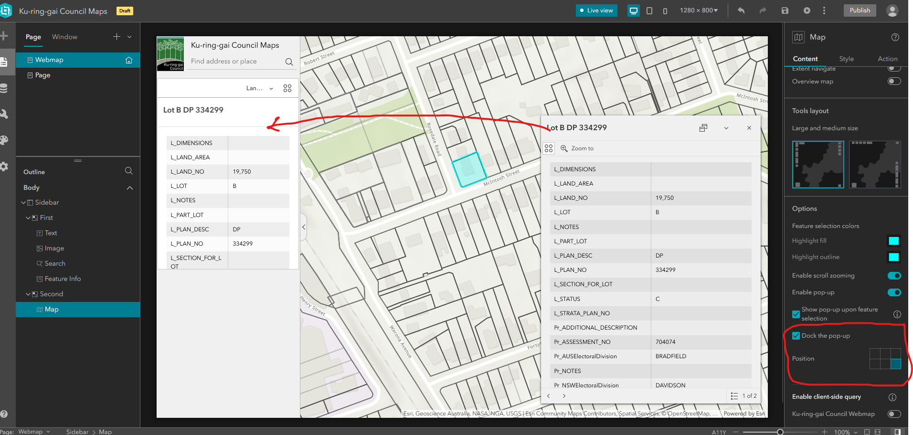Click the Highlight fill color swatch
Image resolution: width=913 pixels, height=435 pixels.
[x=893, y=241]
